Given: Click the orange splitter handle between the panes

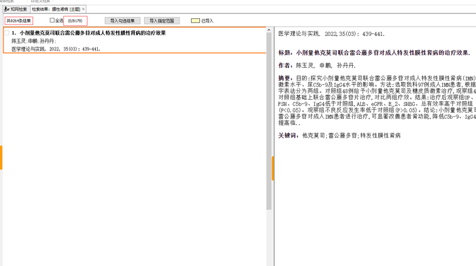Looking at the screenshot, I should (x=273, y=168).
